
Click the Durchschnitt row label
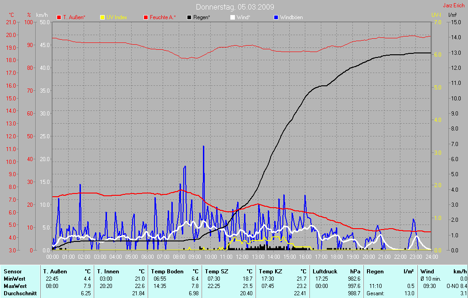pyautogui.click(x=20, y=293)
